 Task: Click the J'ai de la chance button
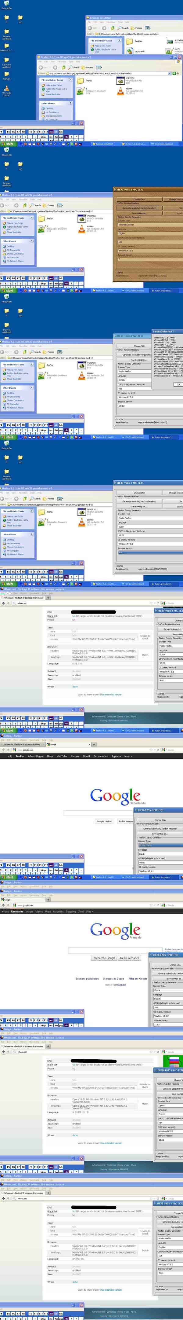[x=129, y=958]
